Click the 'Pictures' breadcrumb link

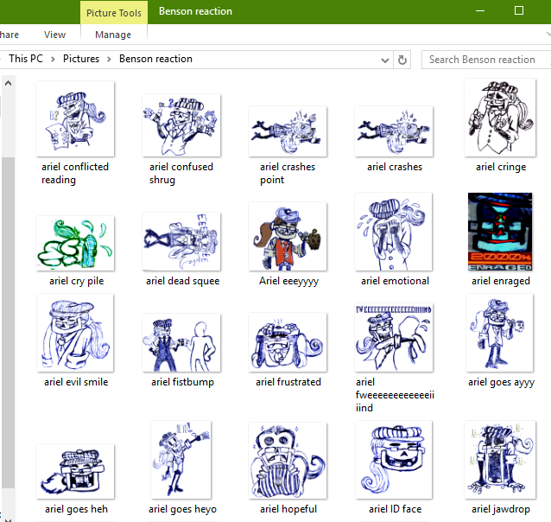click(81, 59)
